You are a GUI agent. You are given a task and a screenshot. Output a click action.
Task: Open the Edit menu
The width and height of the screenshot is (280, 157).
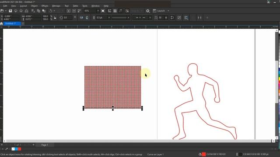point(5,6)
